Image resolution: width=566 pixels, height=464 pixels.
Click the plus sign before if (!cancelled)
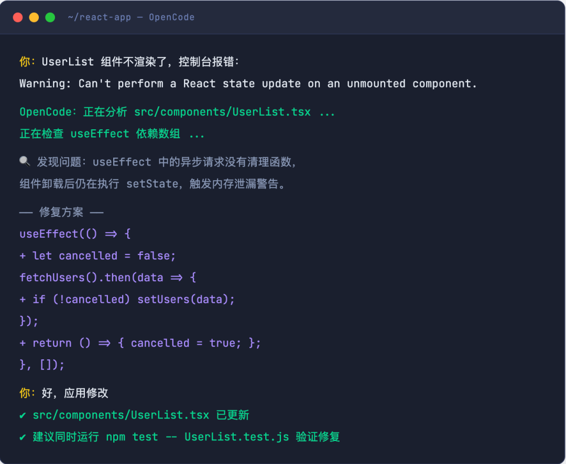click(23, 299)
